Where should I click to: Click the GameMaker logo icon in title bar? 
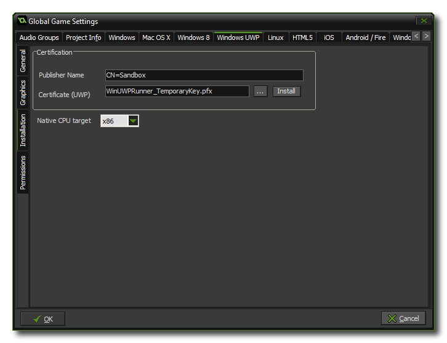(x=22, y=22)
